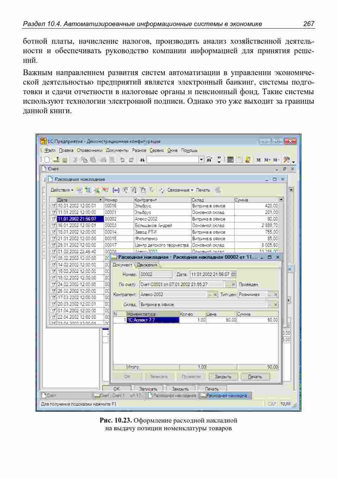Click the Undo arrow icon

[122, 160]
